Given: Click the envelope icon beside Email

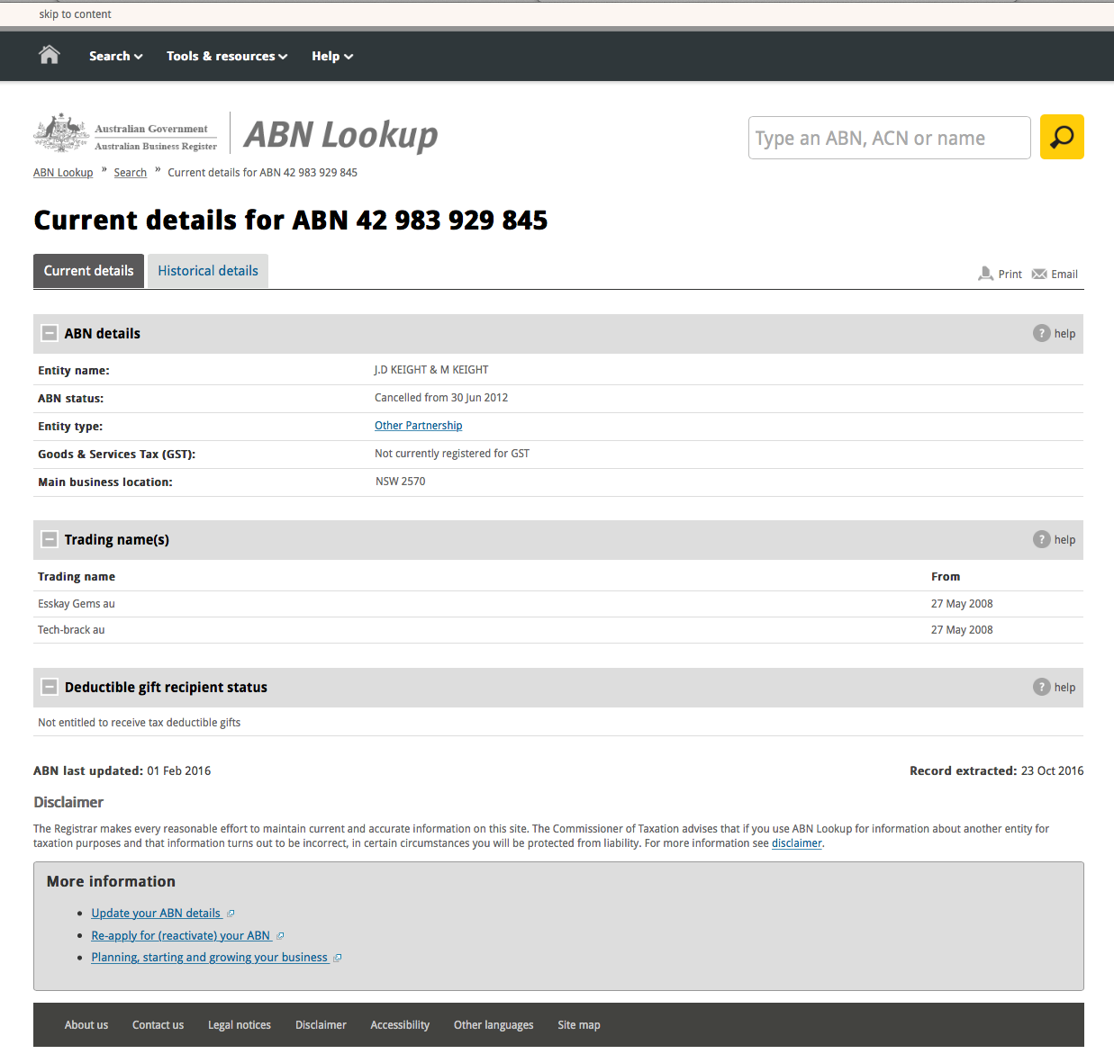Looking at the screenshot, I should click(1039, 274).
